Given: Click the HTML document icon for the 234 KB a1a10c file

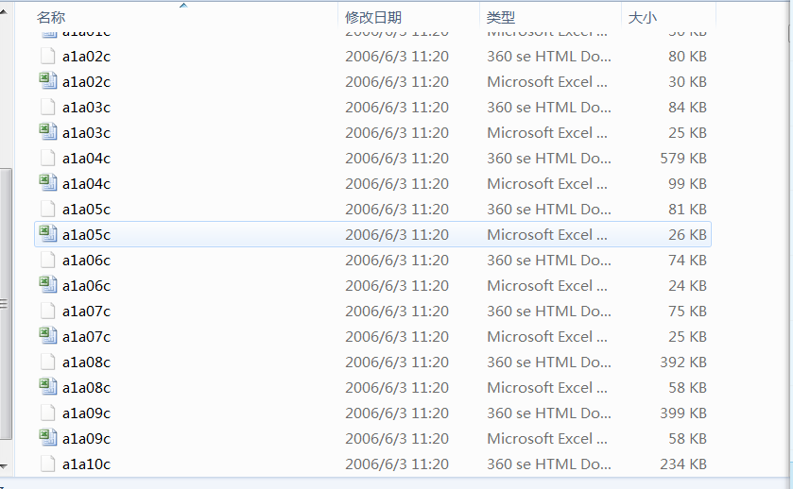Looking at the screenshot, I should (47, 464).
